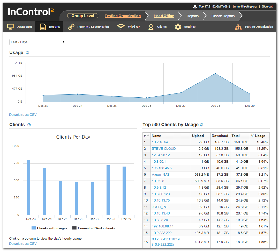This screenshot has height=251, width=279.
Task: Select the 158.3 GB total cell
Action: click(240, 142)
